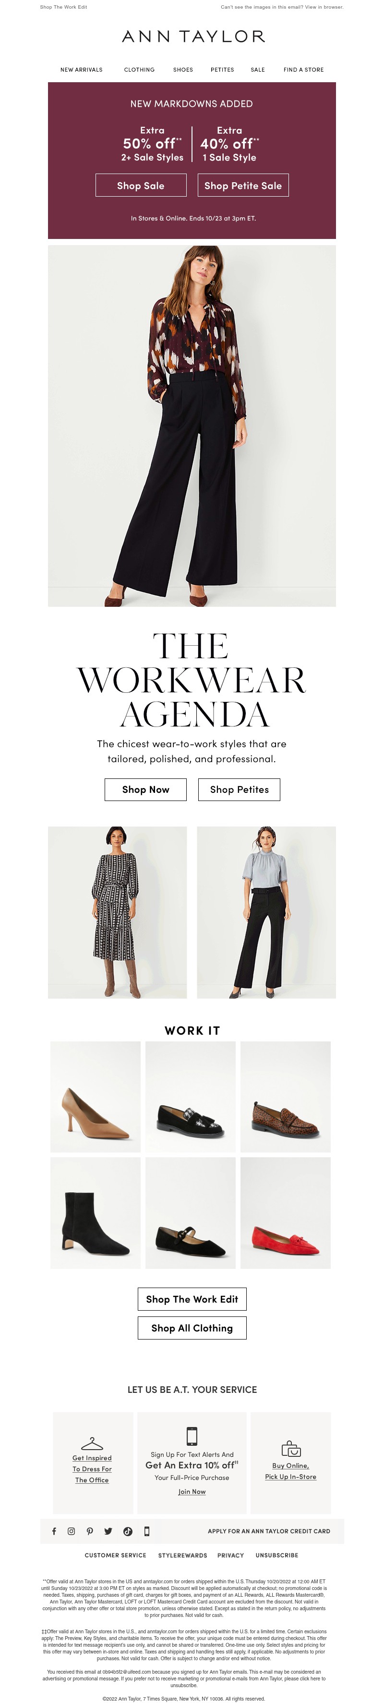Select the red flat shoe thumbnail
This screenshot has height=1703, width=384.
286,1213
